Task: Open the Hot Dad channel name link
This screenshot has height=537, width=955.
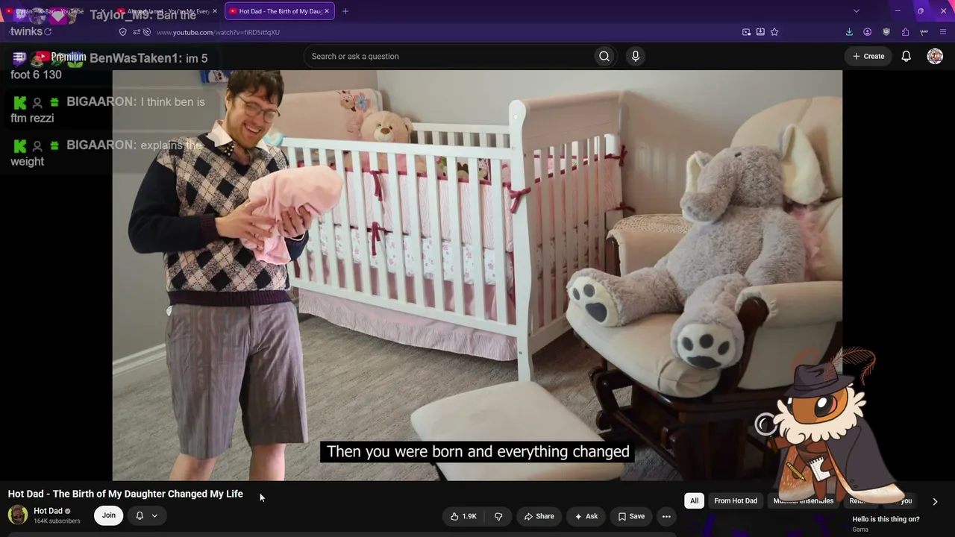Action: click(48, 511)
